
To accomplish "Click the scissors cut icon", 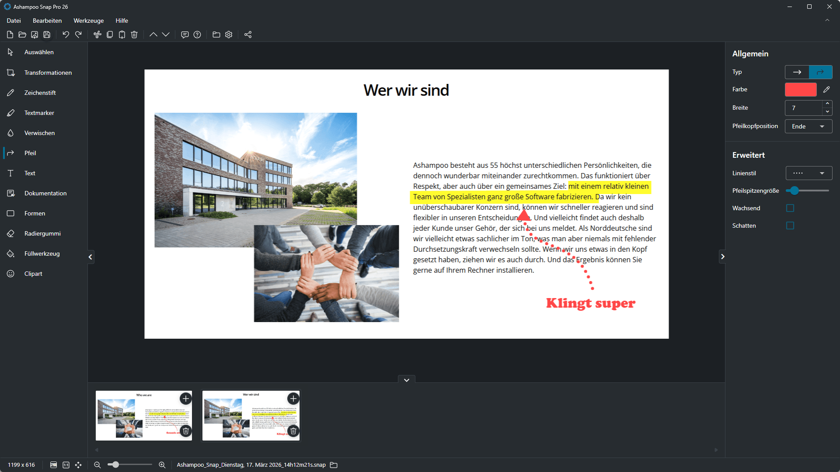I will 97,35.
